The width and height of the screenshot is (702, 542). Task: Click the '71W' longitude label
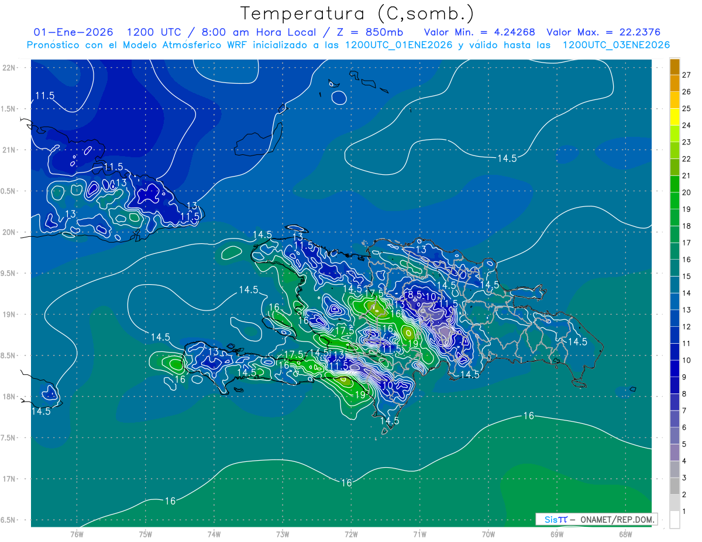(419, 534)
